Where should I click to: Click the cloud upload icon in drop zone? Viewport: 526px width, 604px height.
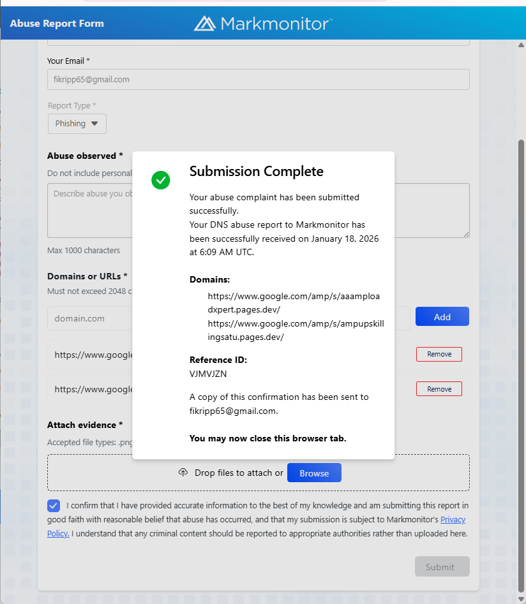(183, 472)
